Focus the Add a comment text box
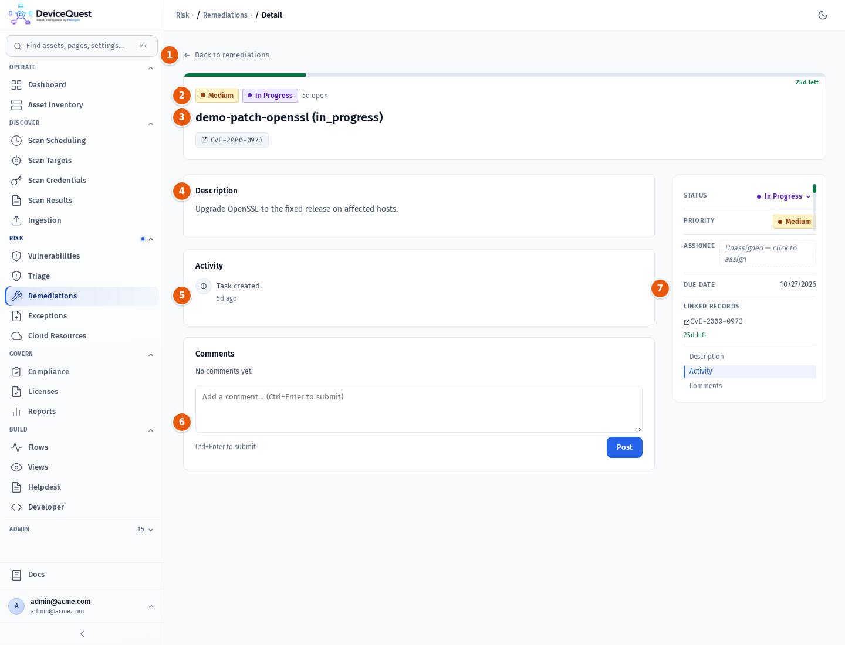The image size is (845, 645). click(419, 409)
